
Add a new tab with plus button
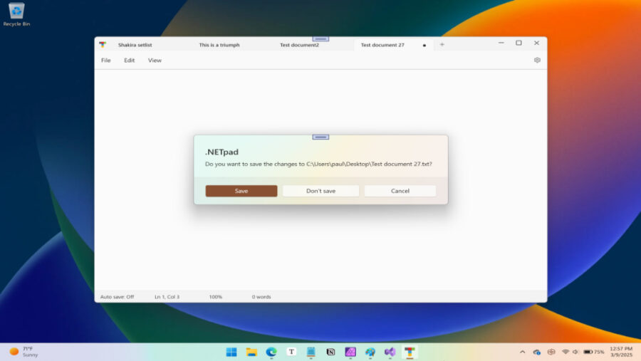(x=442, y=45)
